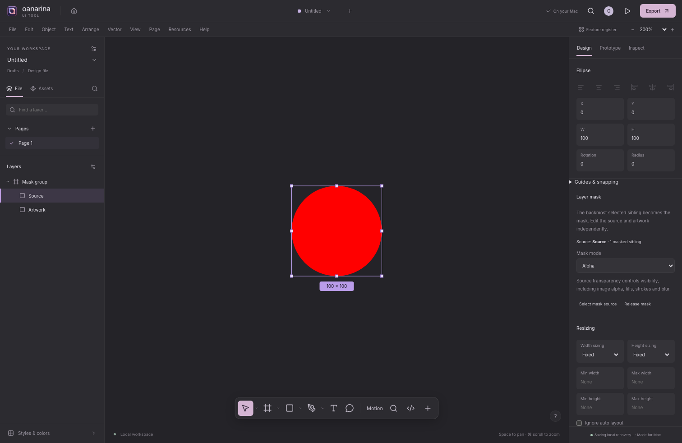Switch to the Assets tab

41,88
